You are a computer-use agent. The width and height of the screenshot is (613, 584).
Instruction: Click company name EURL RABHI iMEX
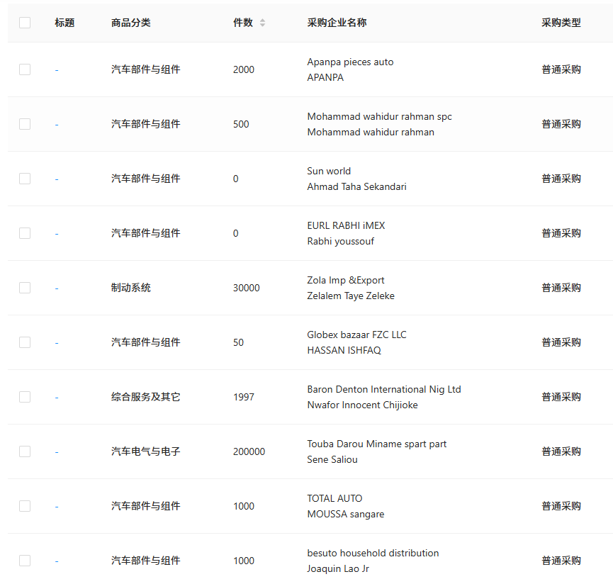click(x=346, y=225)
